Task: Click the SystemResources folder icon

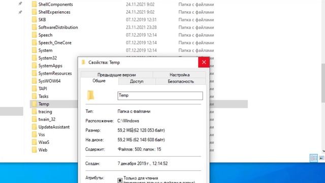Action: (34, 73)
